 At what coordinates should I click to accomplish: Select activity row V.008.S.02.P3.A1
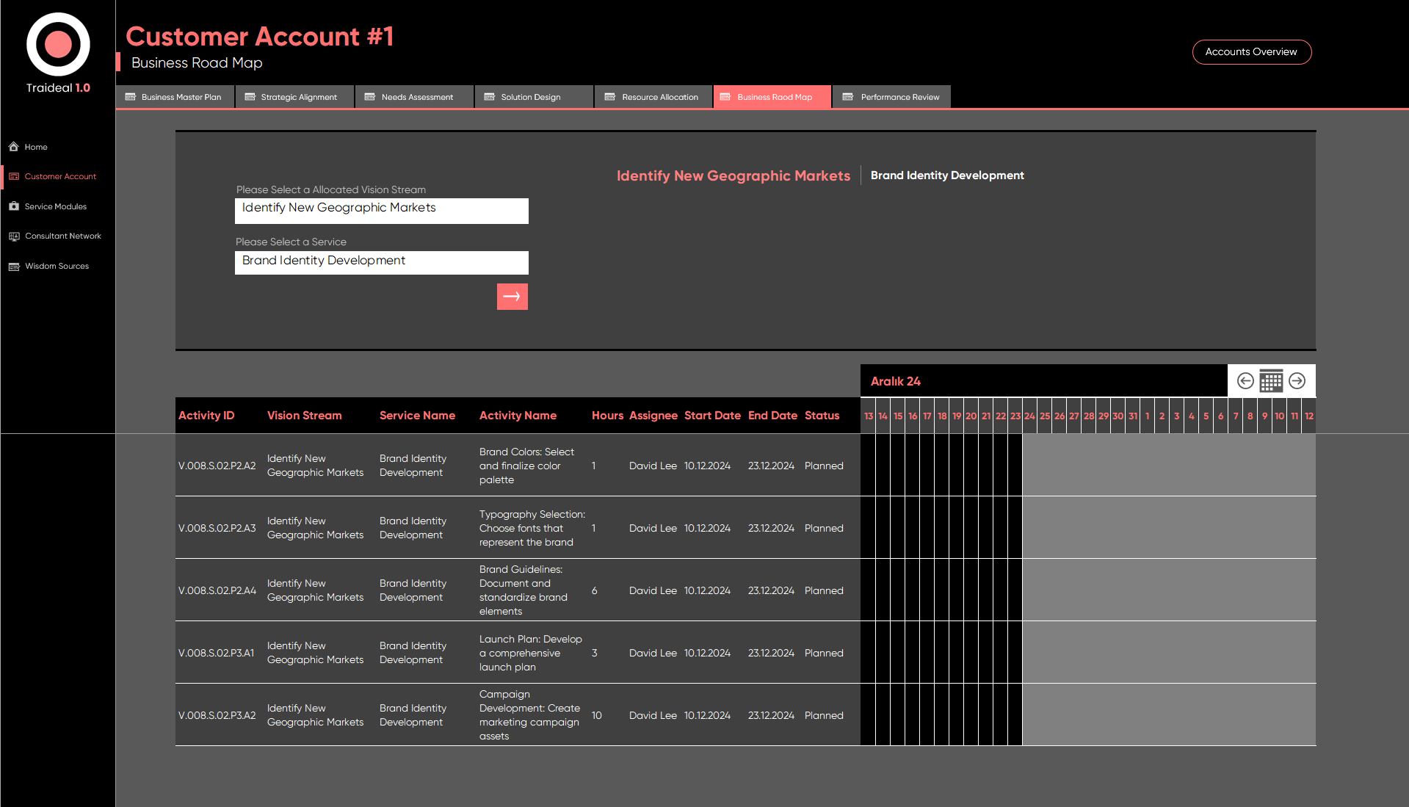[x=217, y=653]
